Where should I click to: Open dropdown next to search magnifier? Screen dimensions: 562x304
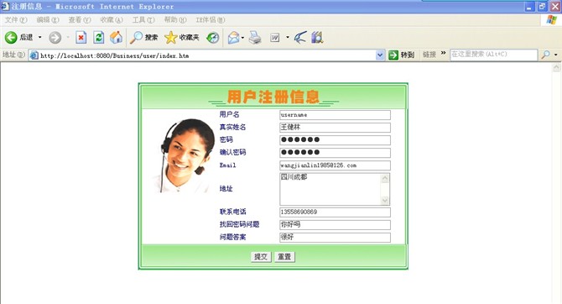pos(555,55)
